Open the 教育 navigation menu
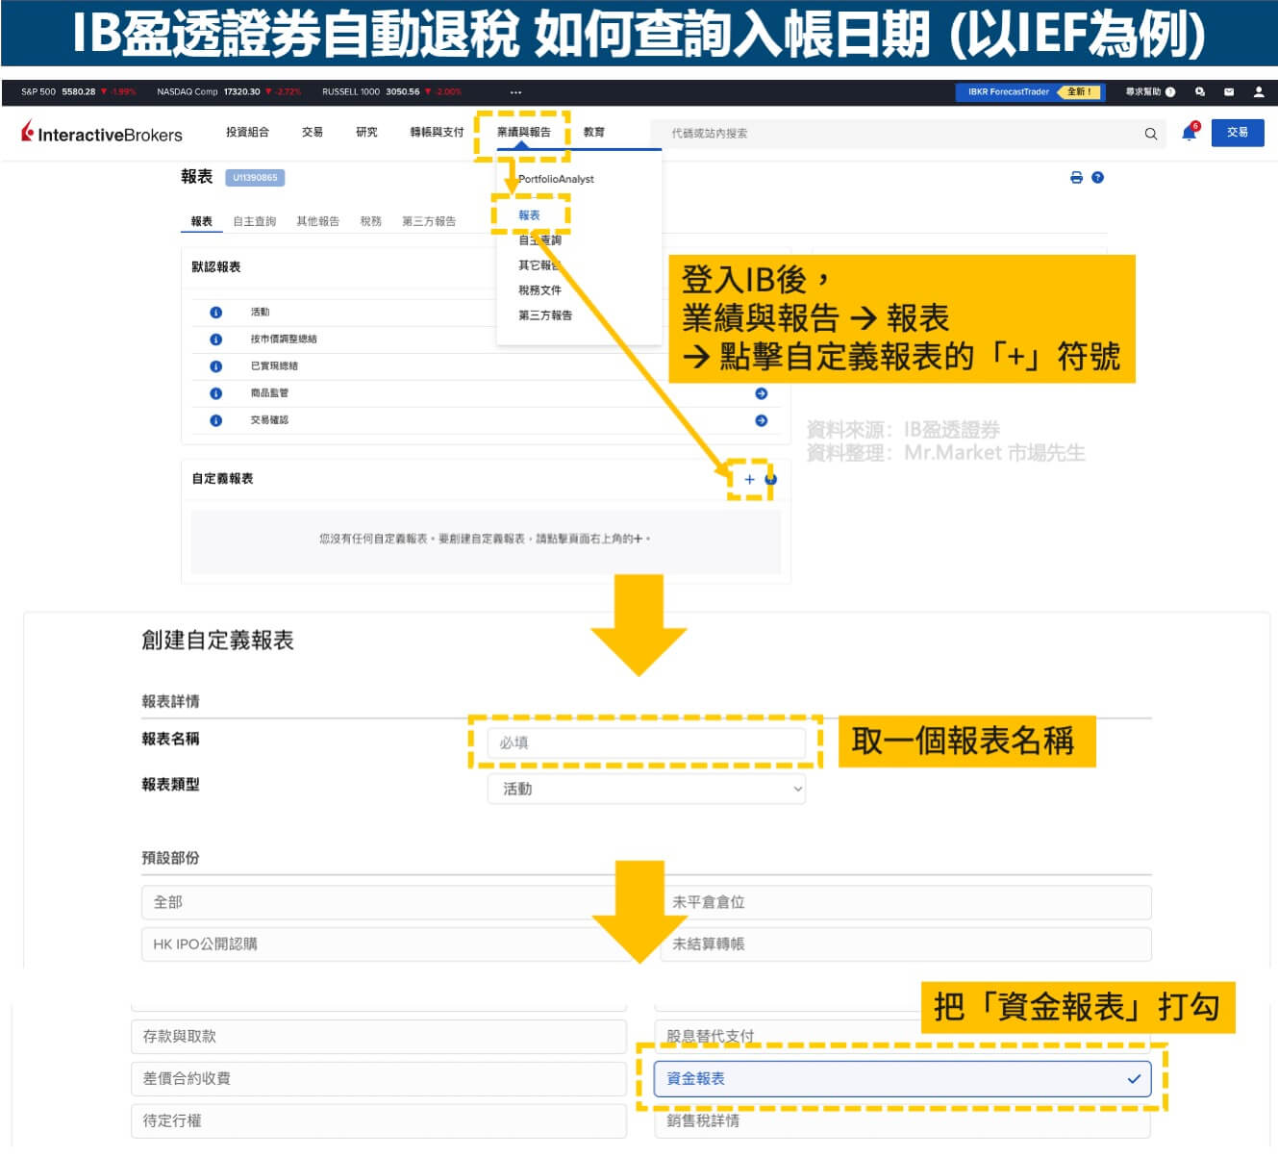1278x1157 pixels. [594, 132]
